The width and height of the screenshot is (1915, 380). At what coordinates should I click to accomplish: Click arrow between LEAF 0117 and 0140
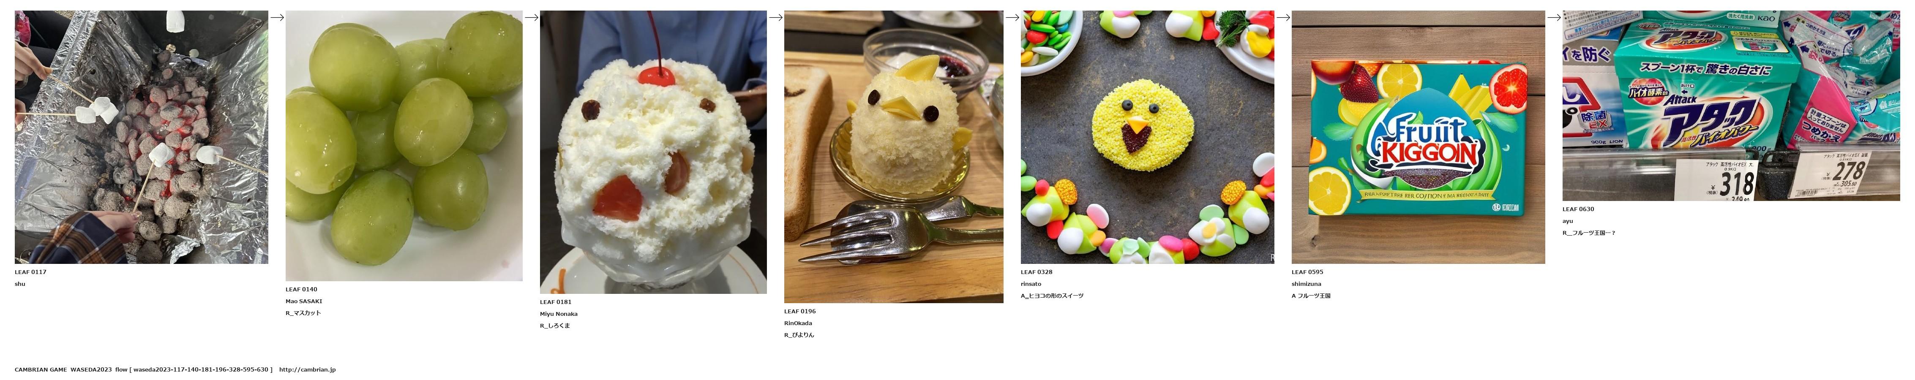click(x=276, y=18)
